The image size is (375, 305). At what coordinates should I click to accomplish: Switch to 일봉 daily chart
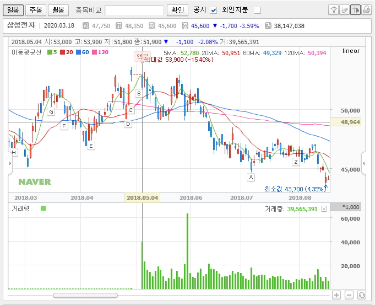coord(13,10)
